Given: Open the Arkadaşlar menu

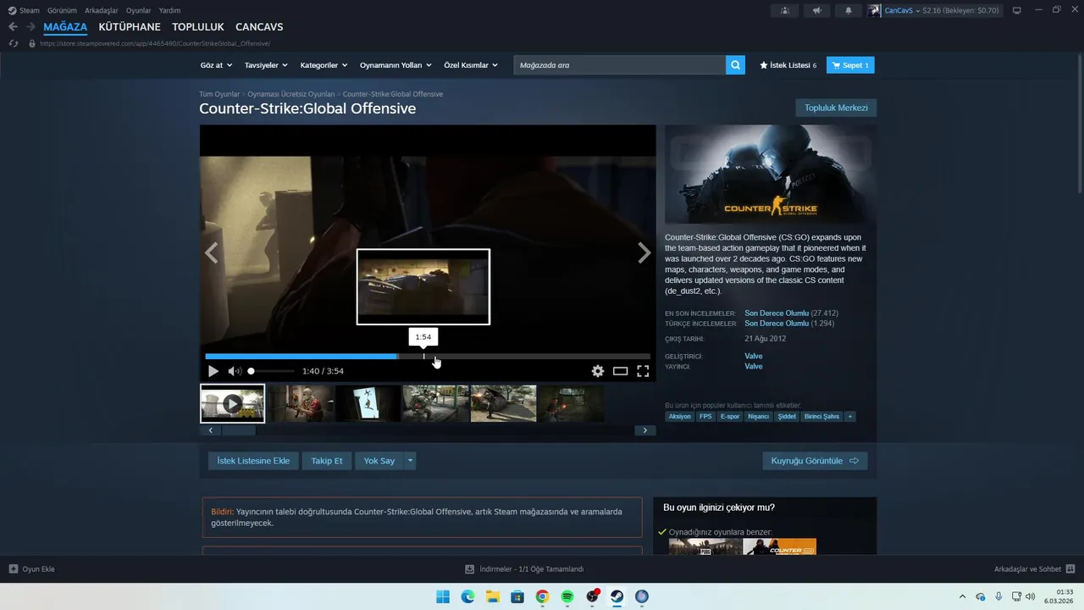Looking at the screenshot, I should [x=102, y=10].
